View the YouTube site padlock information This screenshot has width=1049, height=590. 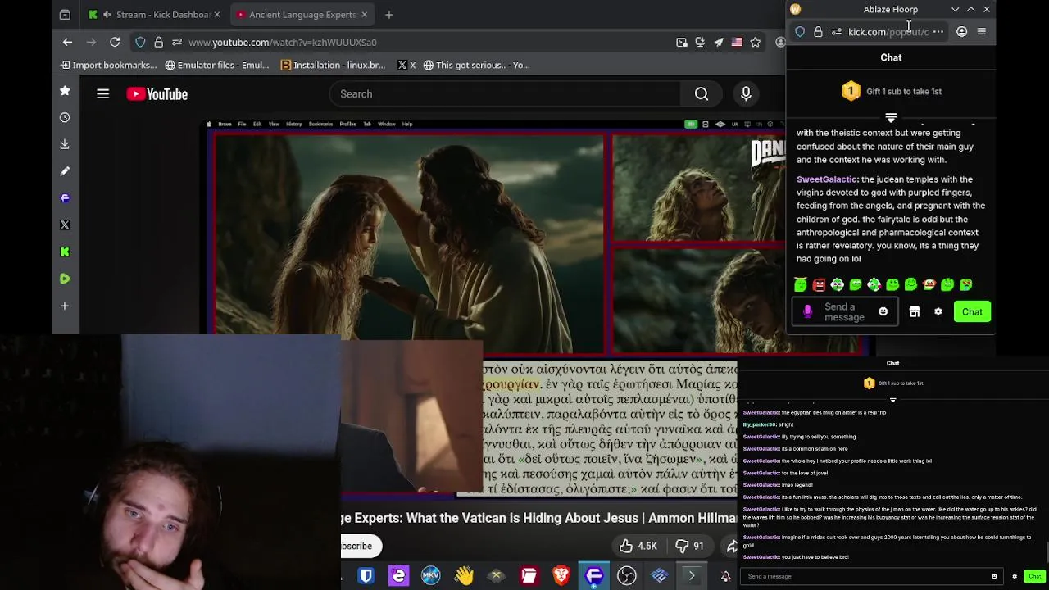158,42
